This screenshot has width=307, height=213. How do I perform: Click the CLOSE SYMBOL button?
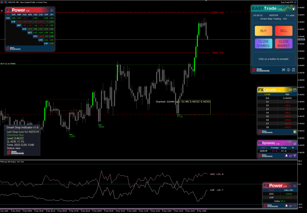click(263, 43)
